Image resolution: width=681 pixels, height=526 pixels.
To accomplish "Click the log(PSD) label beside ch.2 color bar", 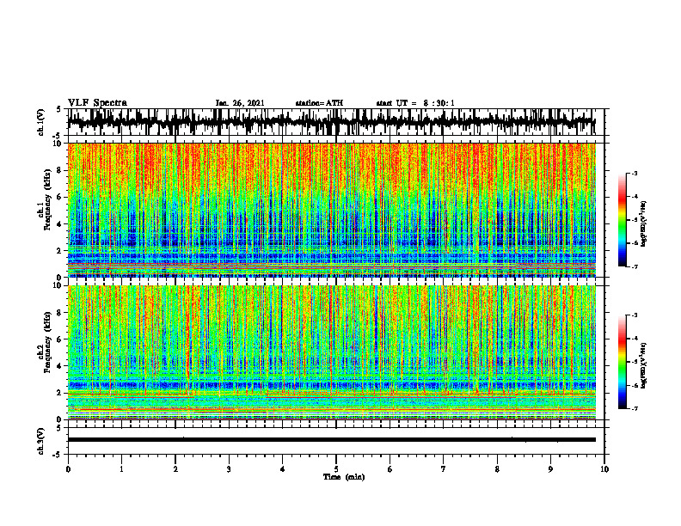I will point(644,366).
